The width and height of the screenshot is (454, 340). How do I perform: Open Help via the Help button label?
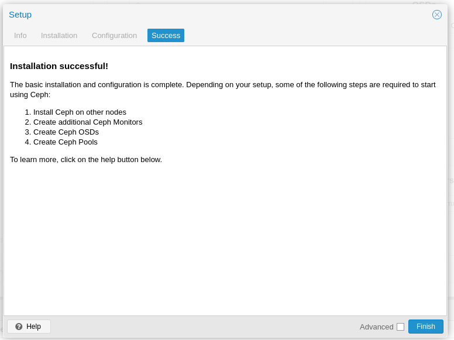[33, 327]
